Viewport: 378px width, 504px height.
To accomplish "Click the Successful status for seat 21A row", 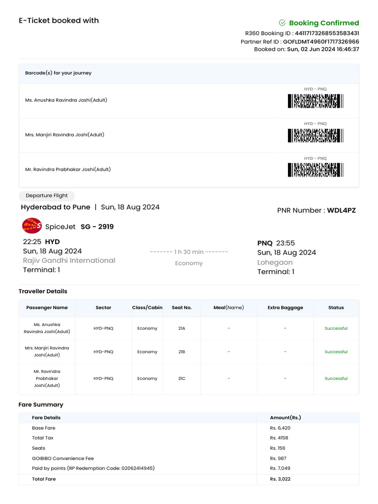I will [336, 328].
